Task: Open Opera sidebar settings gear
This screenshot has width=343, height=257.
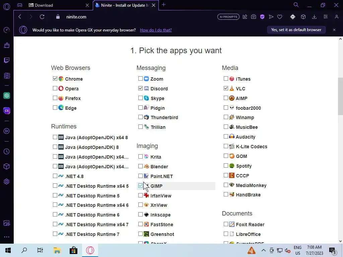Action: point(7,182)
